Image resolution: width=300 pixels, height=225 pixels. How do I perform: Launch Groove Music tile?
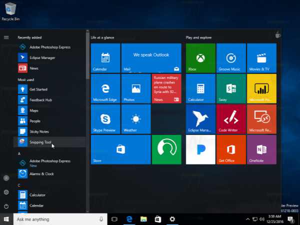click(231, 58)
